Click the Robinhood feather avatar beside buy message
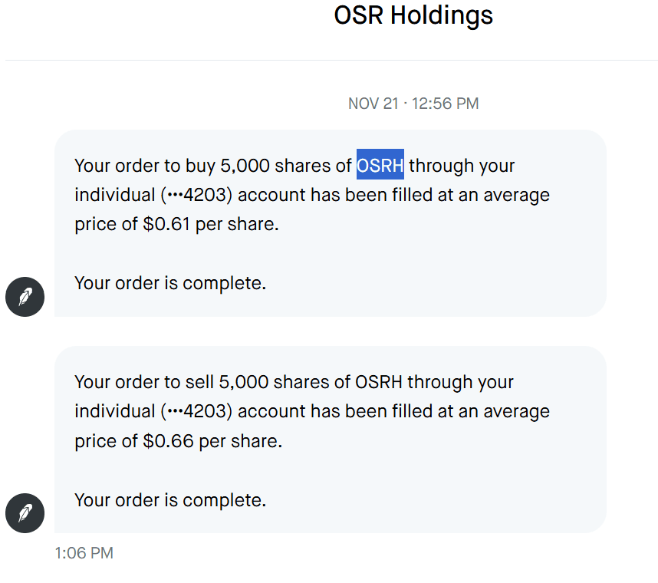658x583 pixels. [x=25, y=296]
